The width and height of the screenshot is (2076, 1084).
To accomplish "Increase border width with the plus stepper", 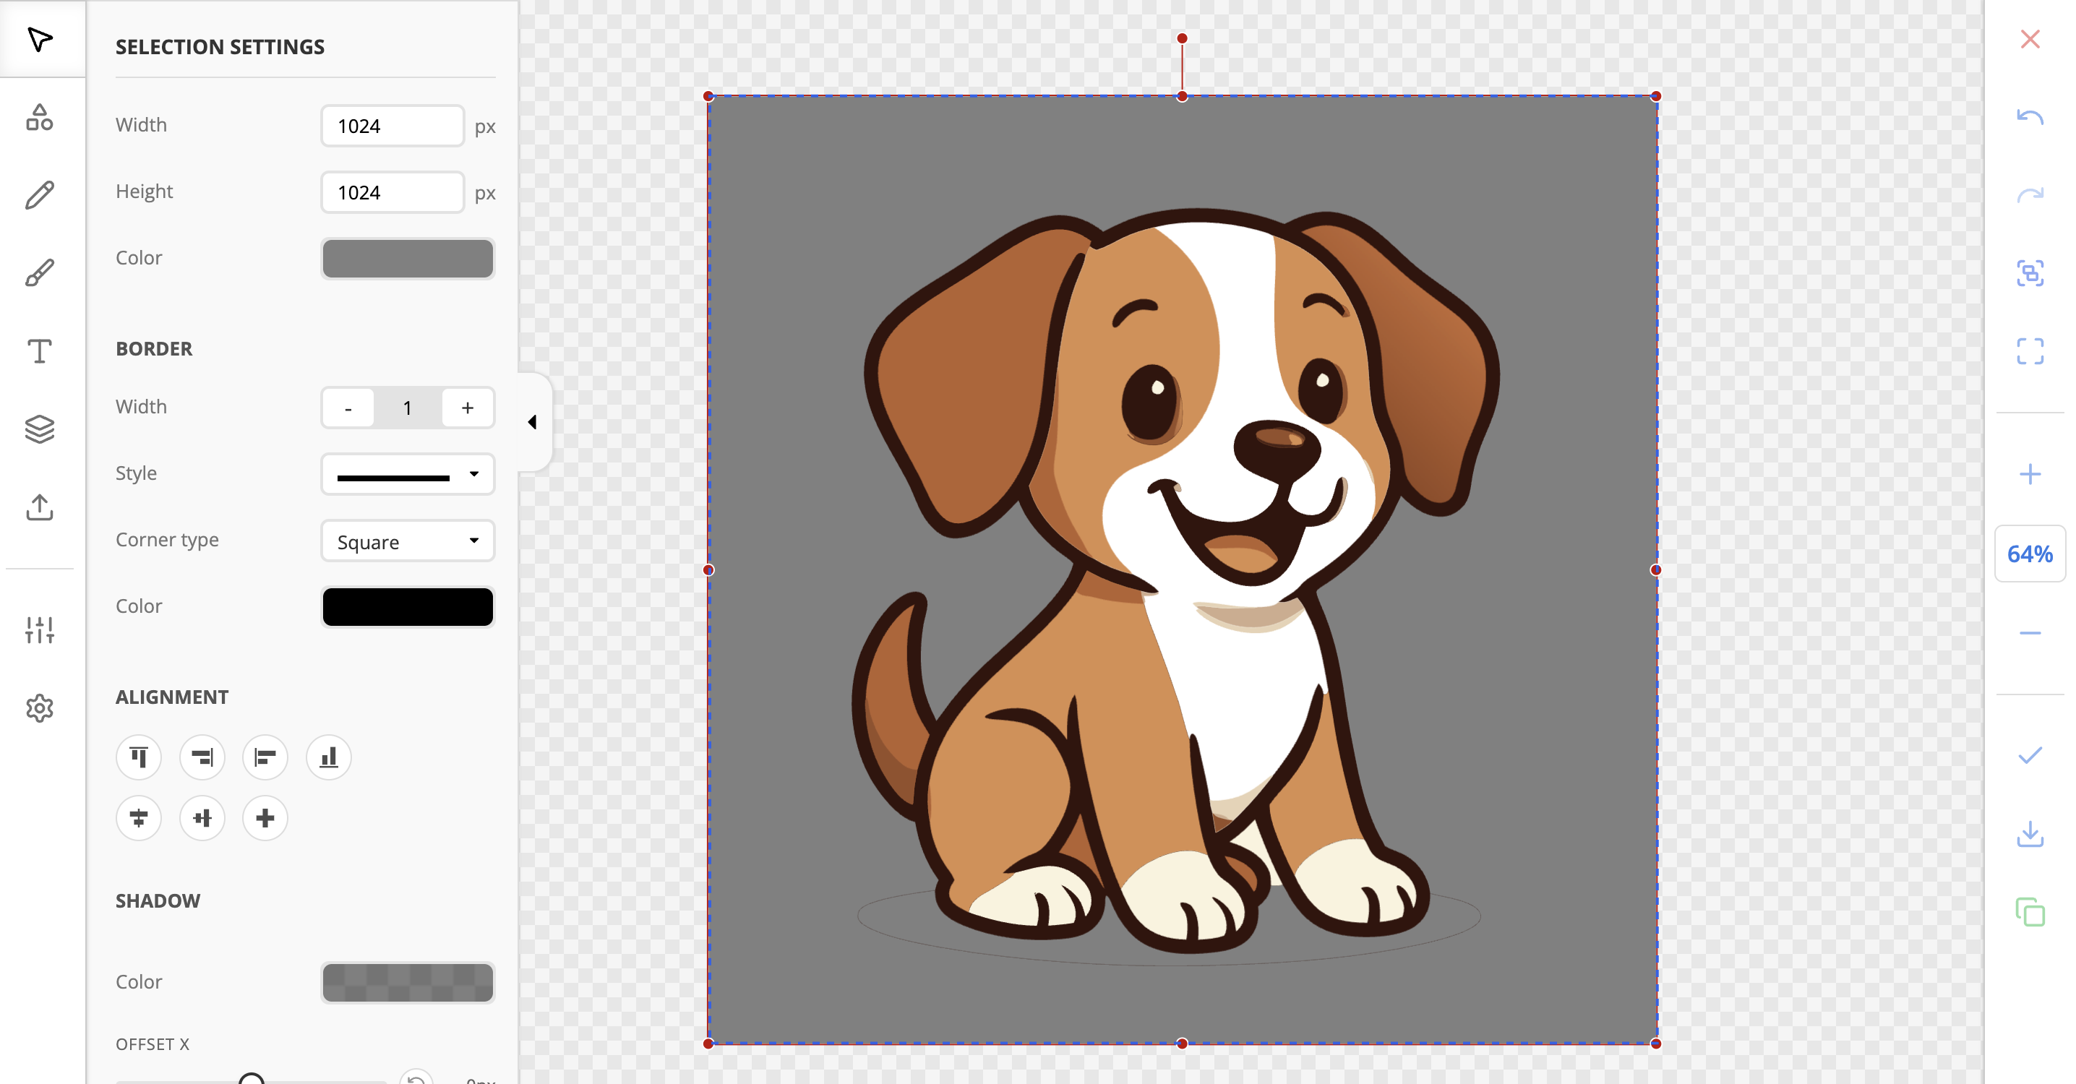I will click(x=468, y=408).
